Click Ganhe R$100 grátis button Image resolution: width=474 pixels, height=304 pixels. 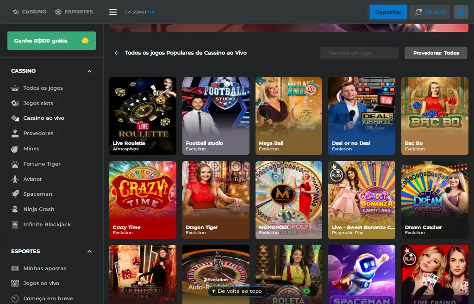tap(51, 41)
